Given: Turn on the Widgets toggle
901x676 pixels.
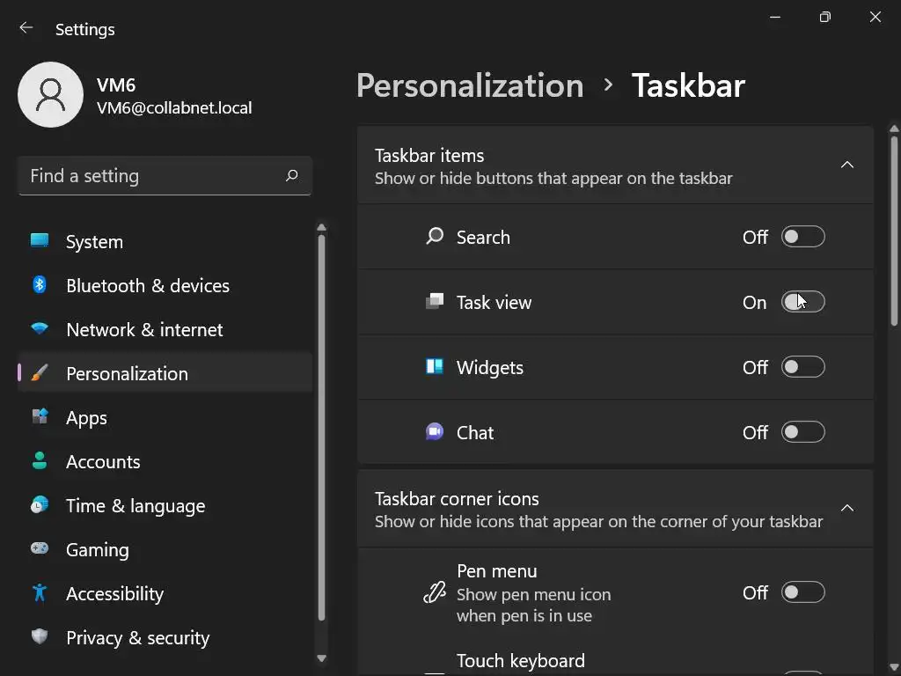Looking at the screenshot, I should click(802, 367).
